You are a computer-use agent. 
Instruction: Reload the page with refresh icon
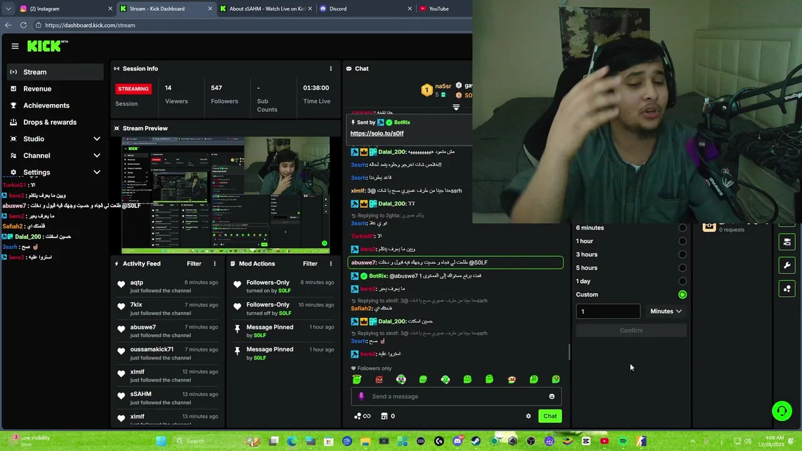(x=23, y=25)
